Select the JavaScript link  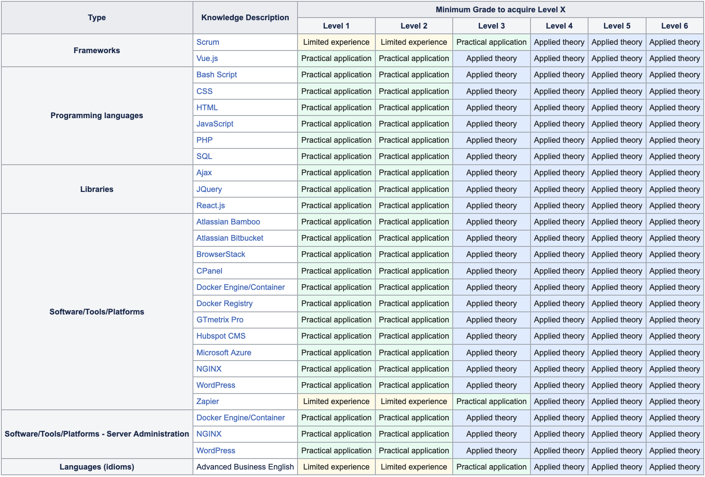coord(214,124)
